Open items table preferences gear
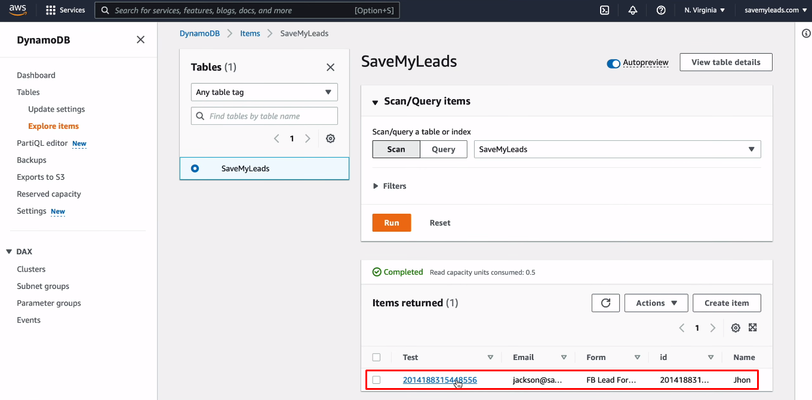Image resolution: width=812 pixels, height=400 pixels. tap(736, 328)
